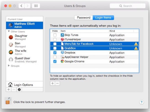Viewport: 150px width, 112px height.
Task: Close the window with the red button
Action: 6,6
